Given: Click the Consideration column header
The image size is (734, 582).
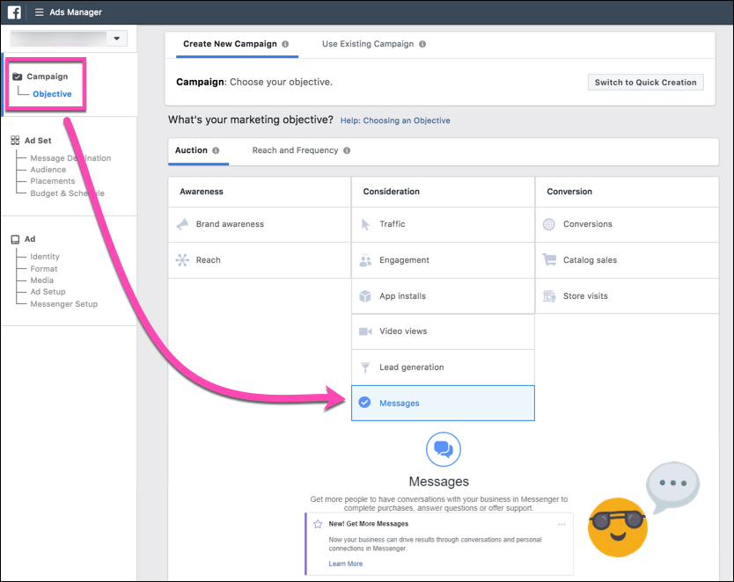Looking at the screenshot, I should click(x=392, y=192).
